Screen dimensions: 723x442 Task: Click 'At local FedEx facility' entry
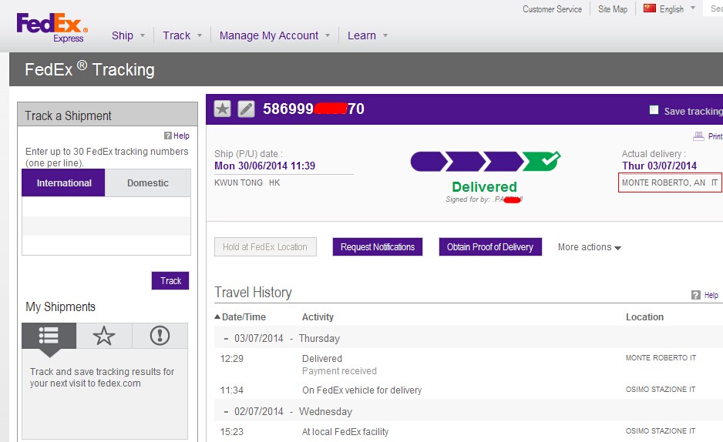pyautogui.click(x=345, y=432)
